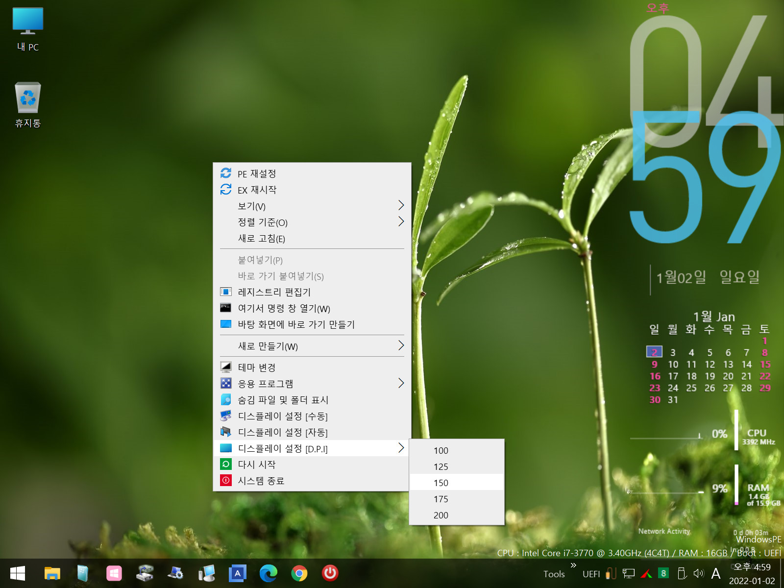This screenshot has width=784, height=588.
Task: Expand the taskbar toolbar overflow chevron
Action: [x=573, y=565]
